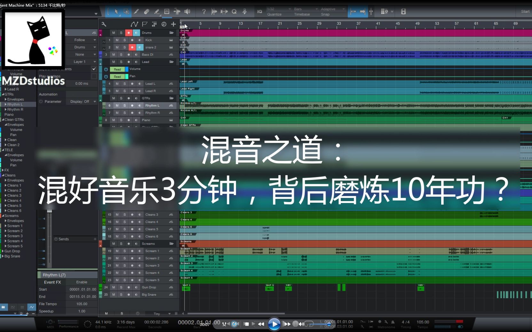Open the video player filmstrip icon
This screenshot has height=332, width=532.
tap(403, 11)
